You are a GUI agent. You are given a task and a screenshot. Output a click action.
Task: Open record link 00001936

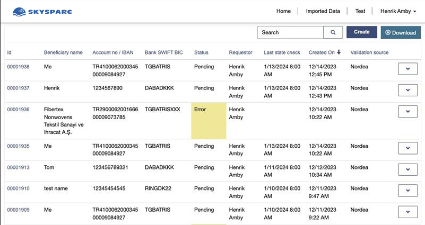18,110
